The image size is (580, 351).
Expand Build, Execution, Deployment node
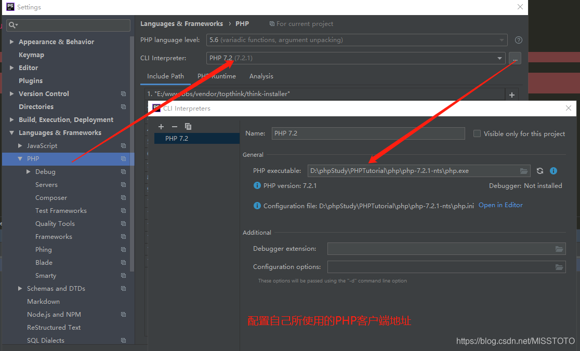[12, 120]
